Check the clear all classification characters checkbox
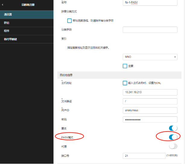Screen dimensions: 185x164 pyautogui.click(x=69, y=20)
